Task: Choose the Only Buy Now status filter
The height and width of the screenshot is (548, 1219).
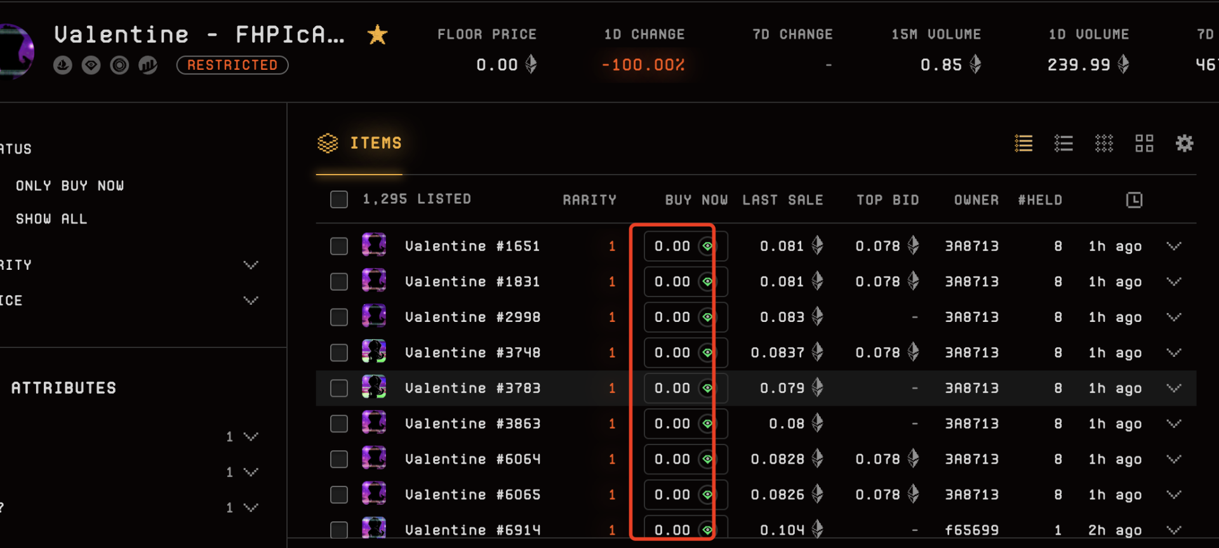Action: pyautogui.click(x=70, y=185)
